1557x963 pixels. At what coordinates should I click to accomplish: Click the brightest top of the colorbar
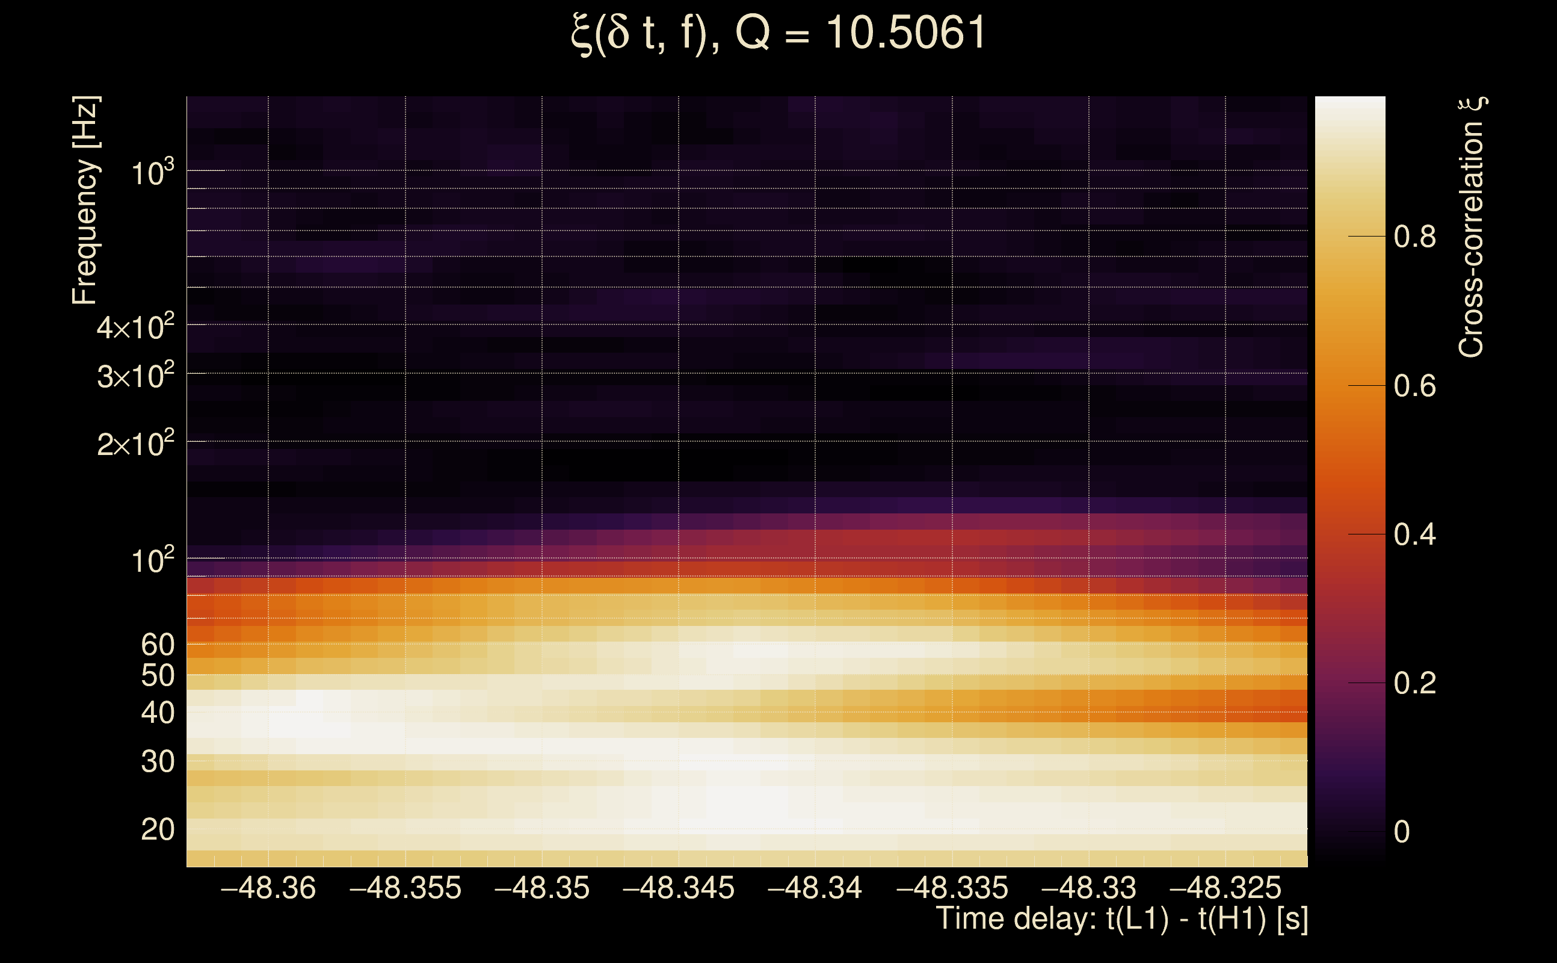[1349, 105]
